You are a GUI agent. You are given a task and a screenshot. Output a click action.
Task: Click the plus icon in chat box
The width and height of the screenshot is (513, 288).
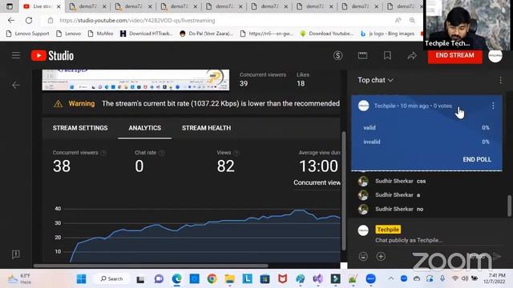click(x=381, y=256)
